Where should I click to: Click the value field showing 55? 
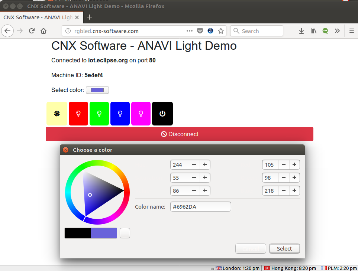(x=180, y=178)
